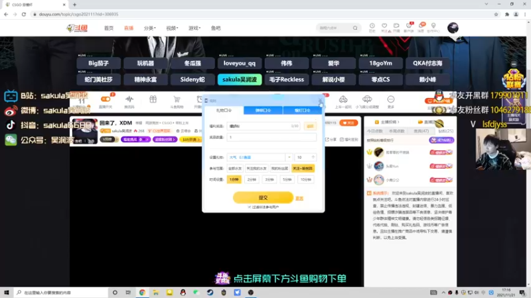Click the Chrome address bar URL
Image resolution: width=531 pixels, height=298 pixels.
(78, 14)
